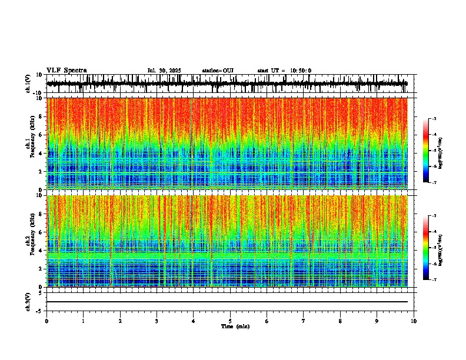Click inside the ch.1 voltage waveform trace

point(227,84)
